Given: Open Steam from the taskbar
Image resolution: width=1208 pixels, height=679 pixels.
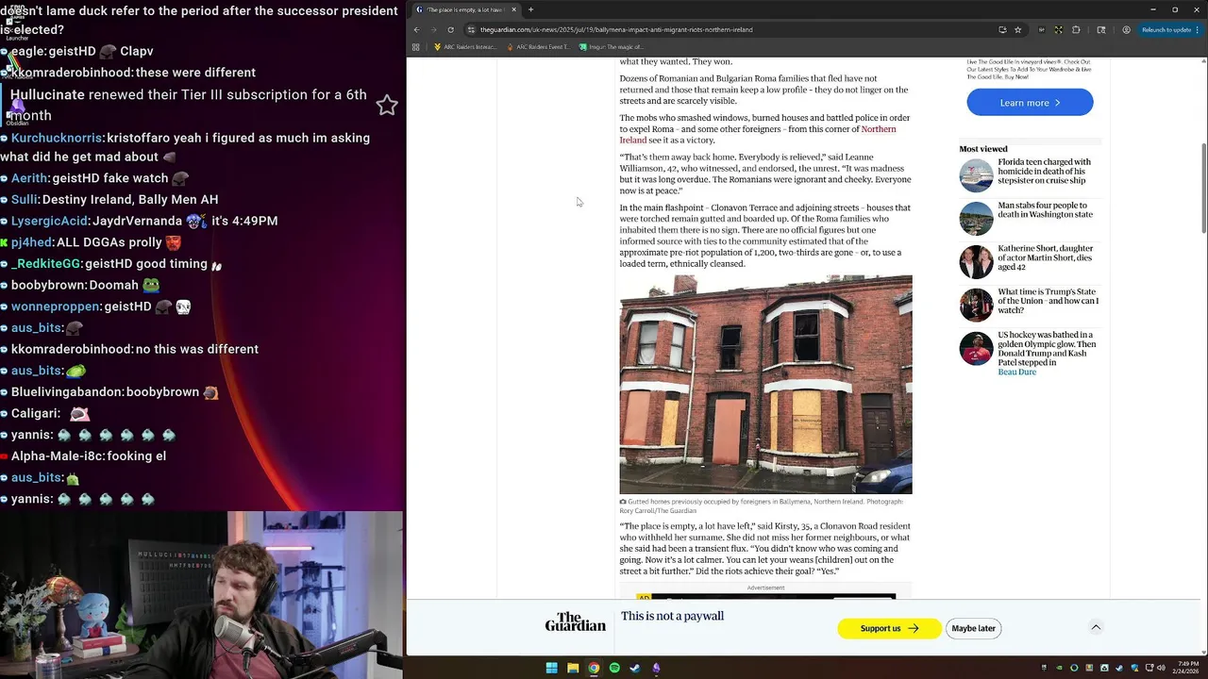Looking at the screenshot, I should [635, 668].
